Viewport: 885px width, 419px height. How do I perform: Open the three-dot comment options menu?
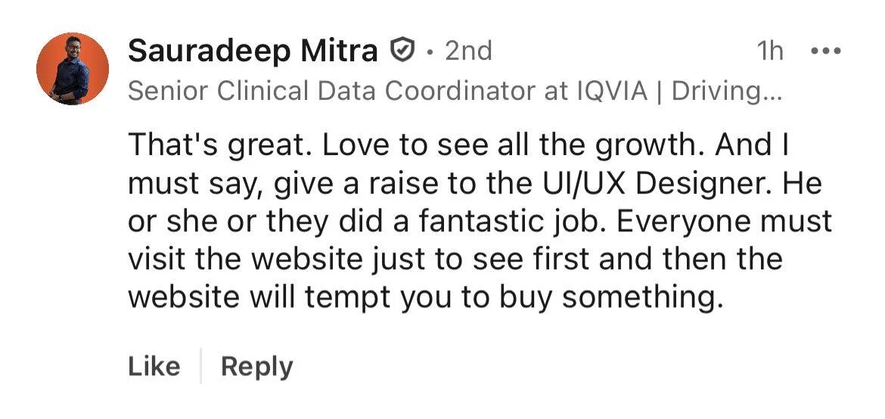[x=826, y=51]
